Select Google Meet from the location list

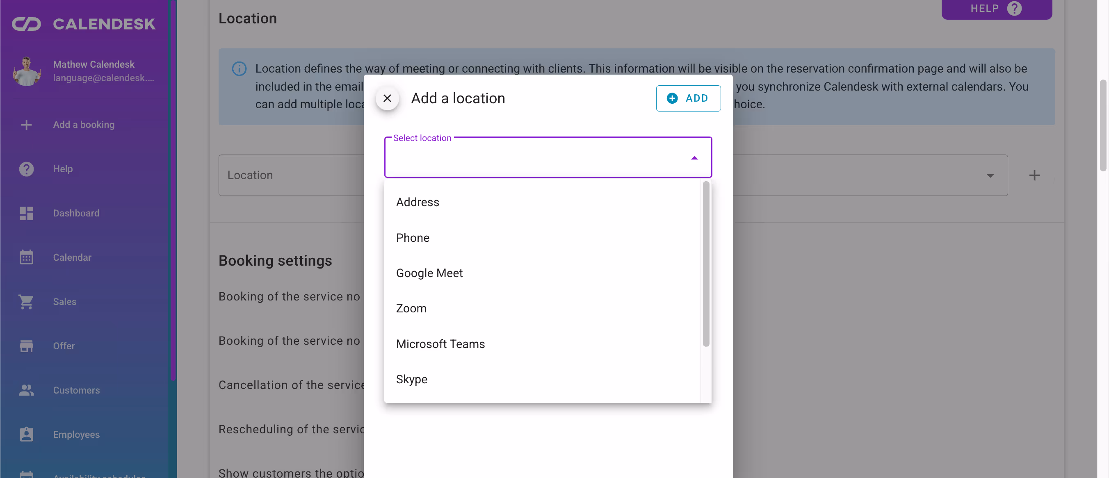pos(429,273)
